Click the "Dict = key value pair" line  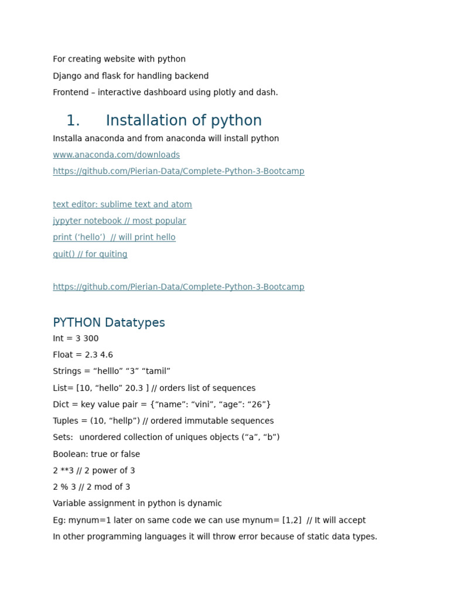161,404
